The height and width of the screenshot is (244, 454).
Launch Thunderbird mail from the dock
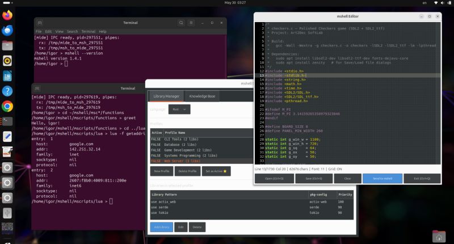tap(7, 31)
